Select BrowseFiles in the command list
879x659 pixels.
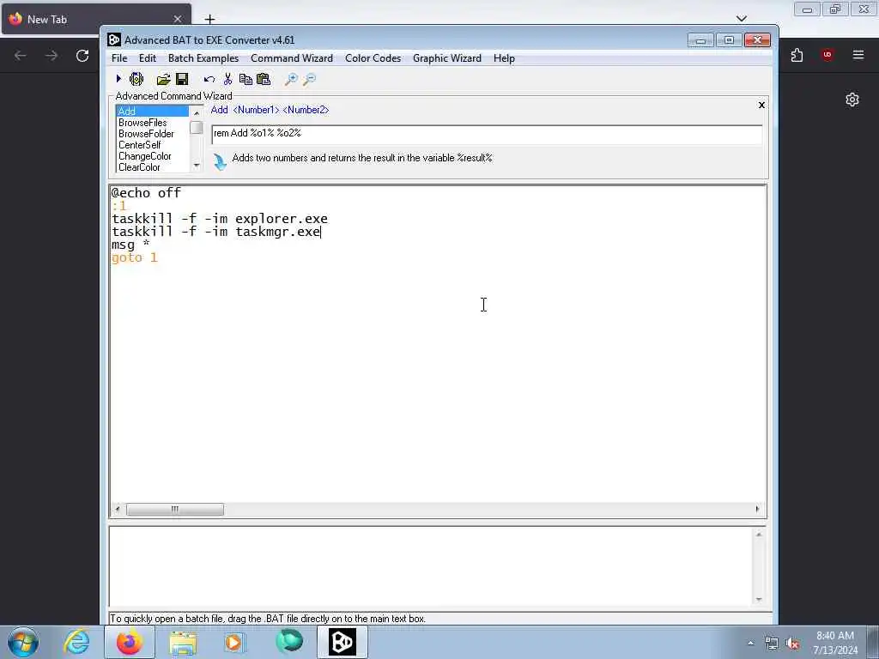[153, 122]
